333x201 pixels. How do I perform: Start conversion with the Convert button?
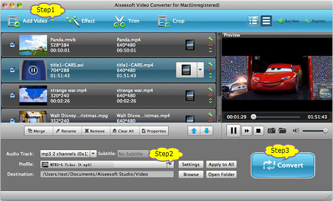tap(283, 165)
